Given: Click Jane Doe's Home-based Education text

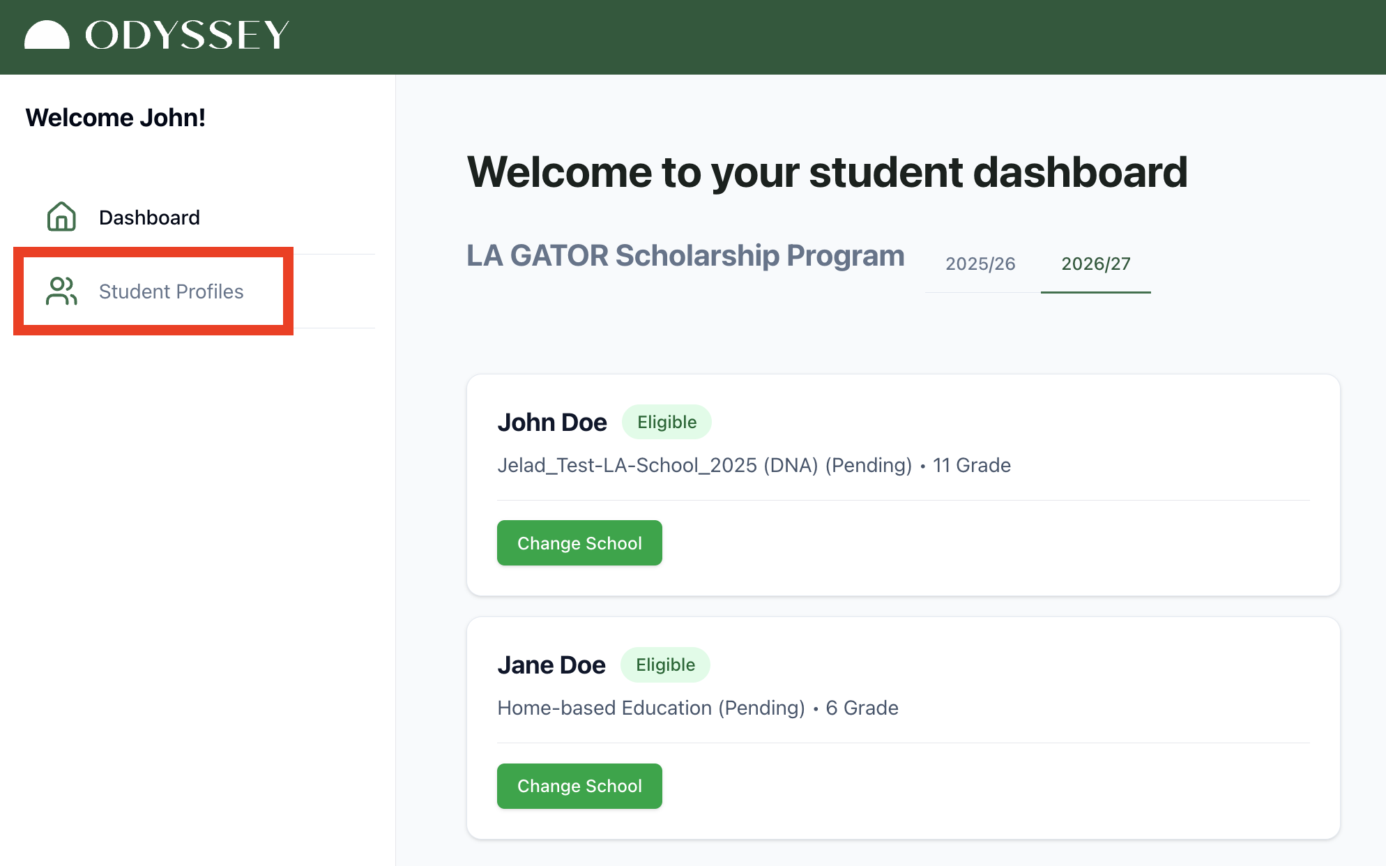Looking at the screenshot, I should pos(650,708).
